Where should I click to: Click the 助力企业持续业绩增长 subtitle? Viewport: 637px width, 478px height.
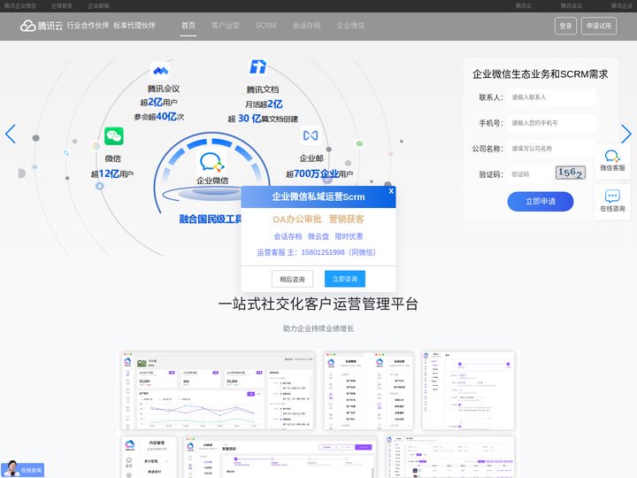(318, 328)
